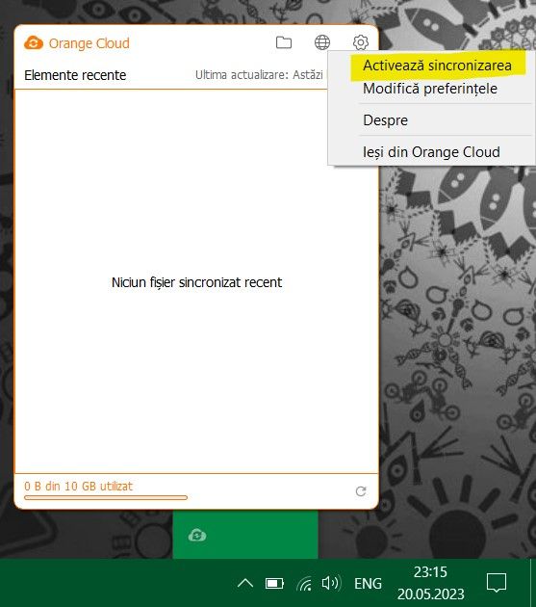Open Despre menu item
The image size is (536, 607).
tap(385, 120)
